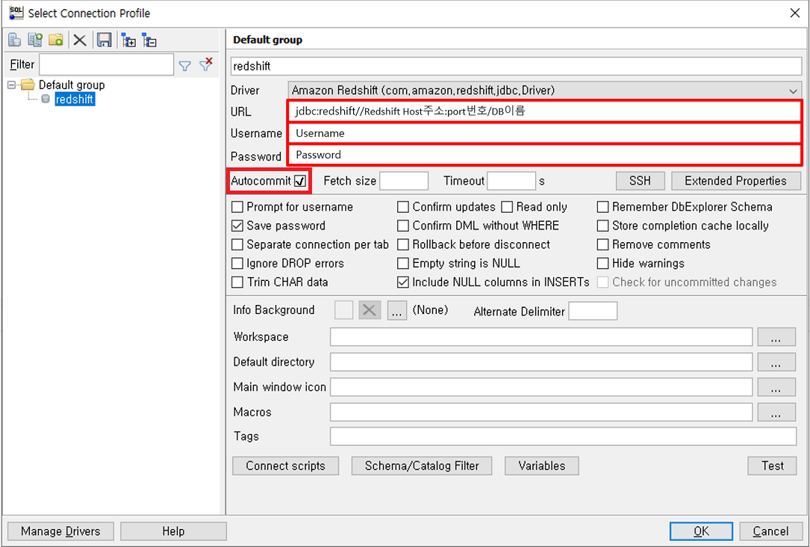Enable Separate connection per tab
The height and width of the screenshot is (547, 810).
coord(237,244)
